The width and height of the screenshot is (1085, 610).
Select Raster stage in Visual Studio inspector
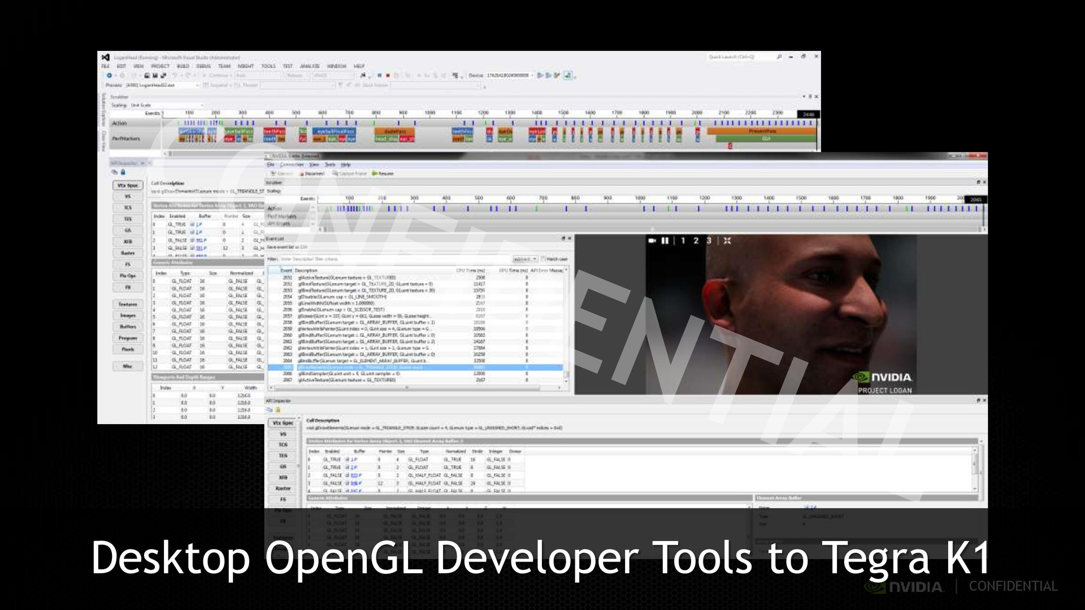click(128, 253)
